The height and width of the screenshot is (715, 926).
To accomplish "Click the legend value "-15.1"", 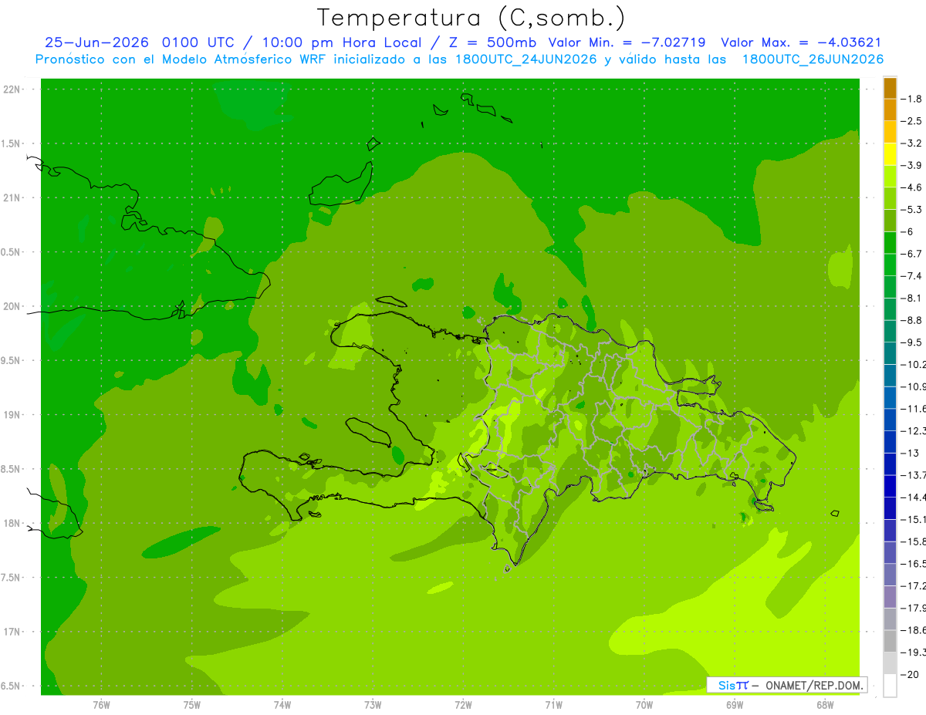I will [913, 519].
